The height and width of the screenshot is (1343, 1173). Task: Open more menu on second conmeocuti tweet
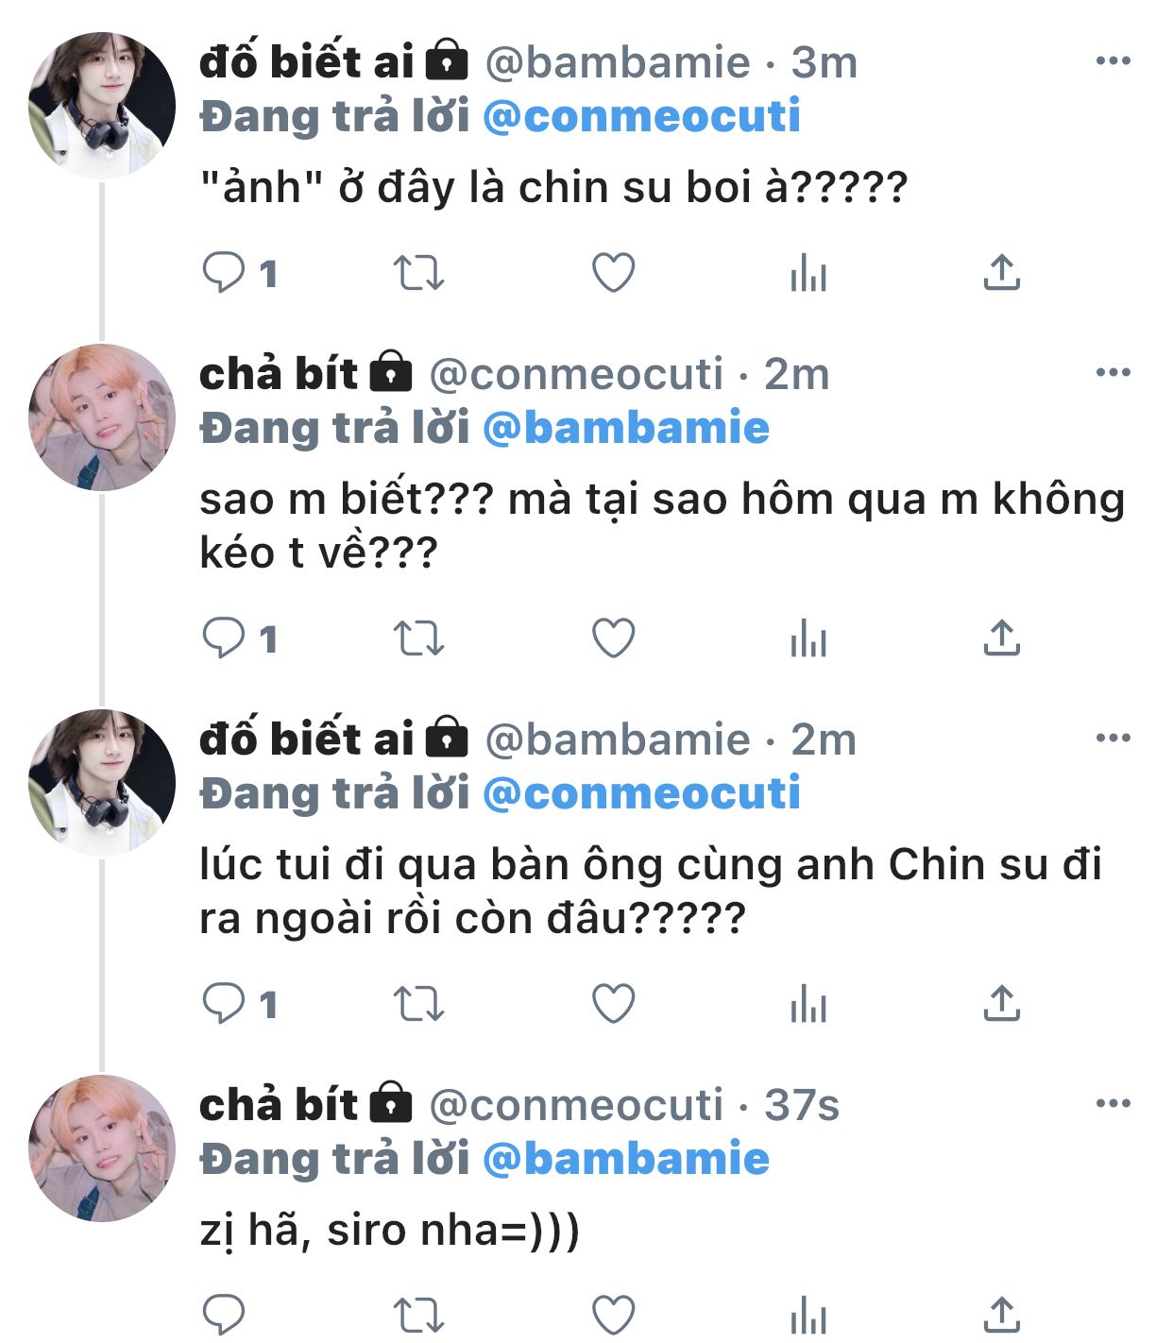[x=1113, y=1103]
